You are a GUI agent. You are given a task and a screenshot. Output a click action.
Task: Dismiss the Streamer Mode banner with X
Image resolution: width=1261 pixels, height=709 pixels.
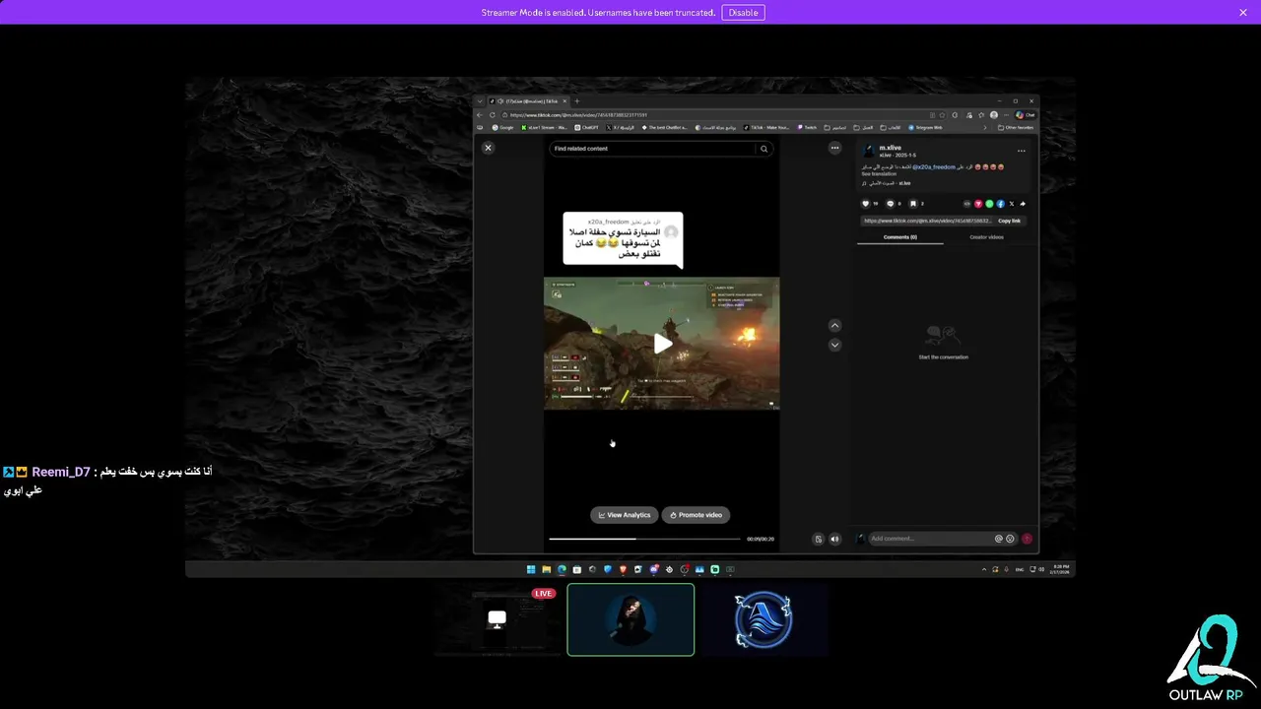pos(1243,13)
